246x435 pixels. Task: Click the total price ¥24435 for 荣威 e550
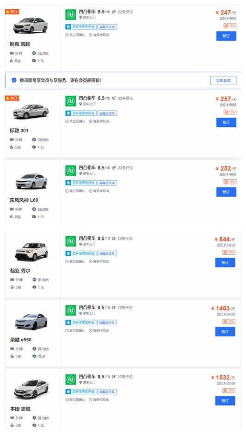click(x=226, y=314)
